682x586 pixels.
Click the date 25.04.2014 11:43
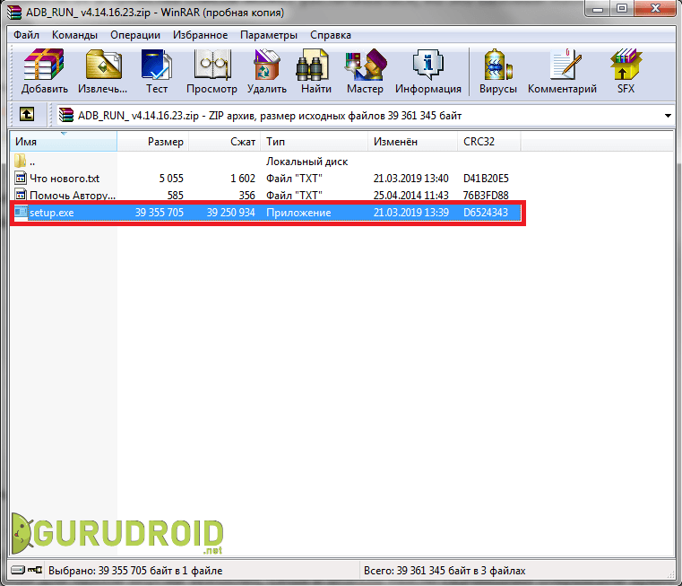tap(410, 196)
